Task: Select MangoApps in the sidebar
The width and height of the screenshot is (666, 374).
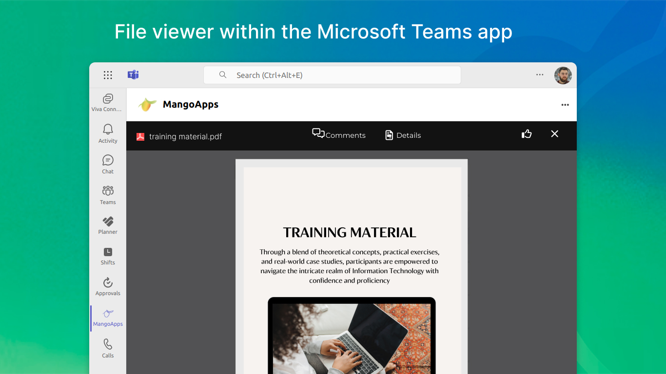Action: click(108, 318)
